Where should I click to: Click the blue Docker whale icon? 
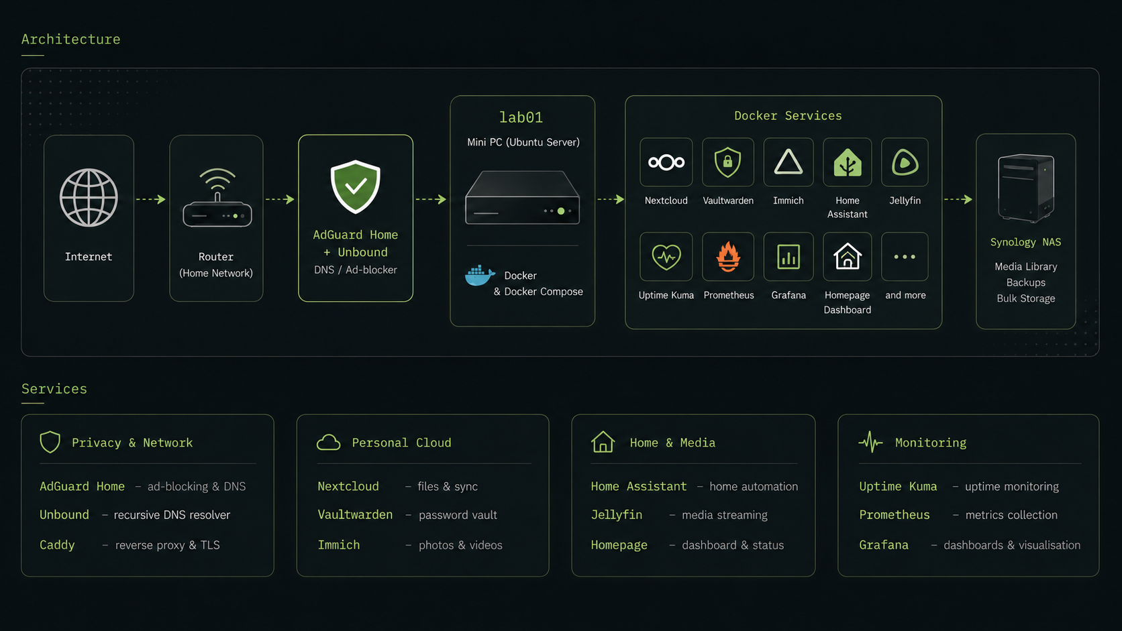point(480,275)
